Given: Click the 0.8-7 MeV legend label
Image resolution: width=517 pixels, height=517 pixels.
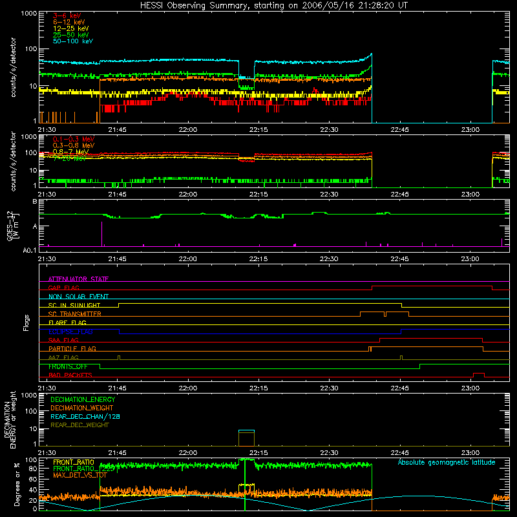Looking at the screenshot, I should (70, 152).
